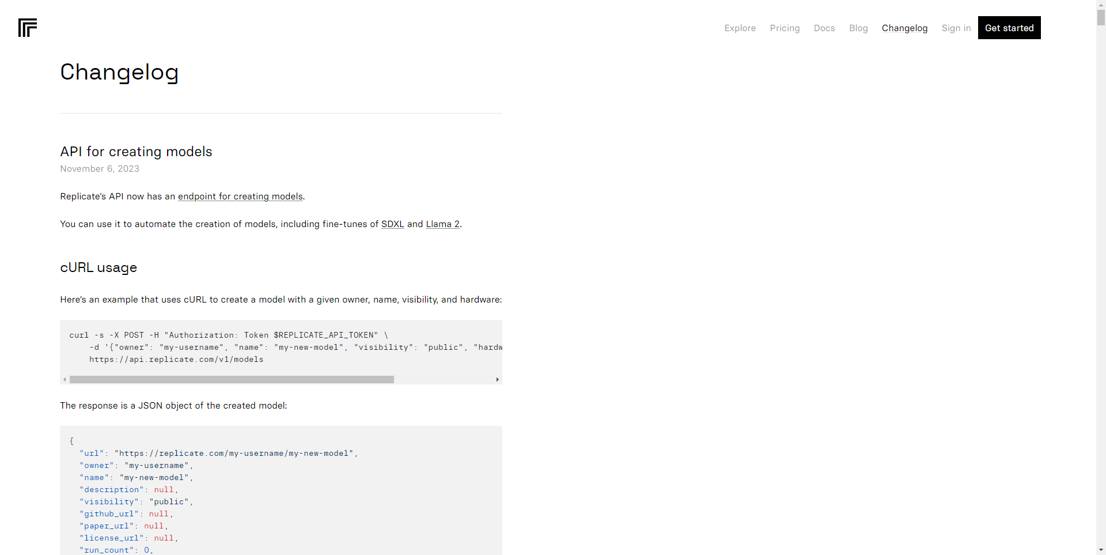Image resolution: width=1106 pixels, height=555 pixels.
Task: Click the "paper_url": null JSON line
Action: pos(124,526)
